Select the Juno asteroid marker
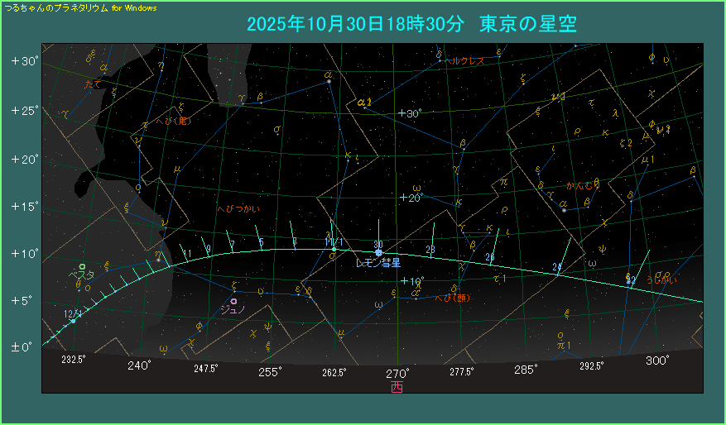The image size is (726, 425). click(234, 301)
